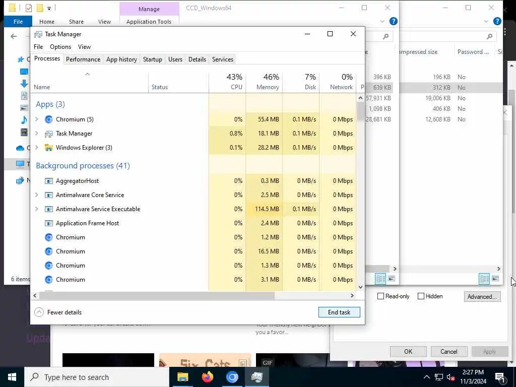Expand the Explorer ribbon chevron
The image size is (516, 387).
(x=382, y=21)
